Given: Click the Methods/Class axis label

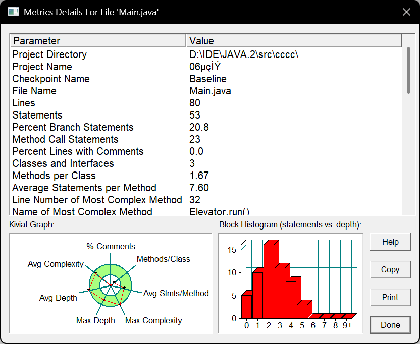Looking at the screenshot, I should pos(164,259).
